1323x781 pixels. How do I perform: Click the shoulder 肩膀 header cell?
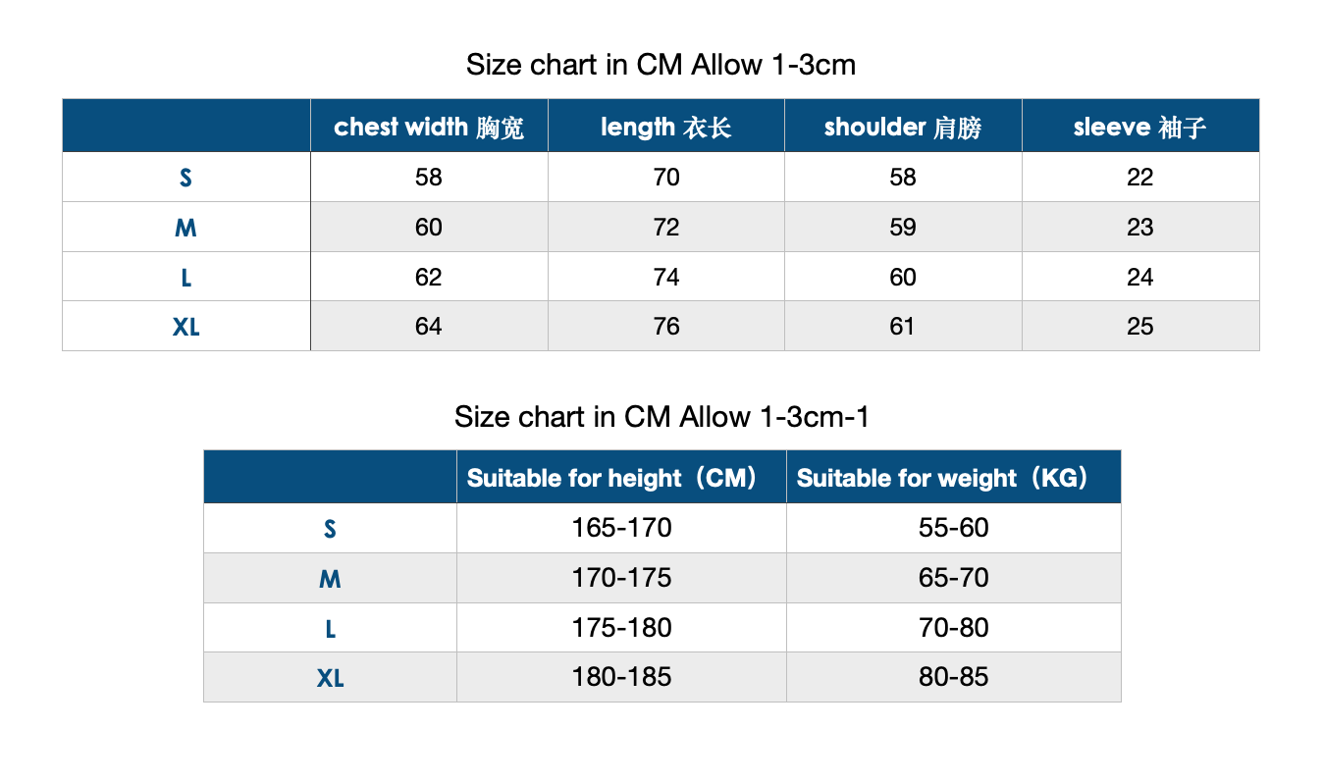coord(903,126)
